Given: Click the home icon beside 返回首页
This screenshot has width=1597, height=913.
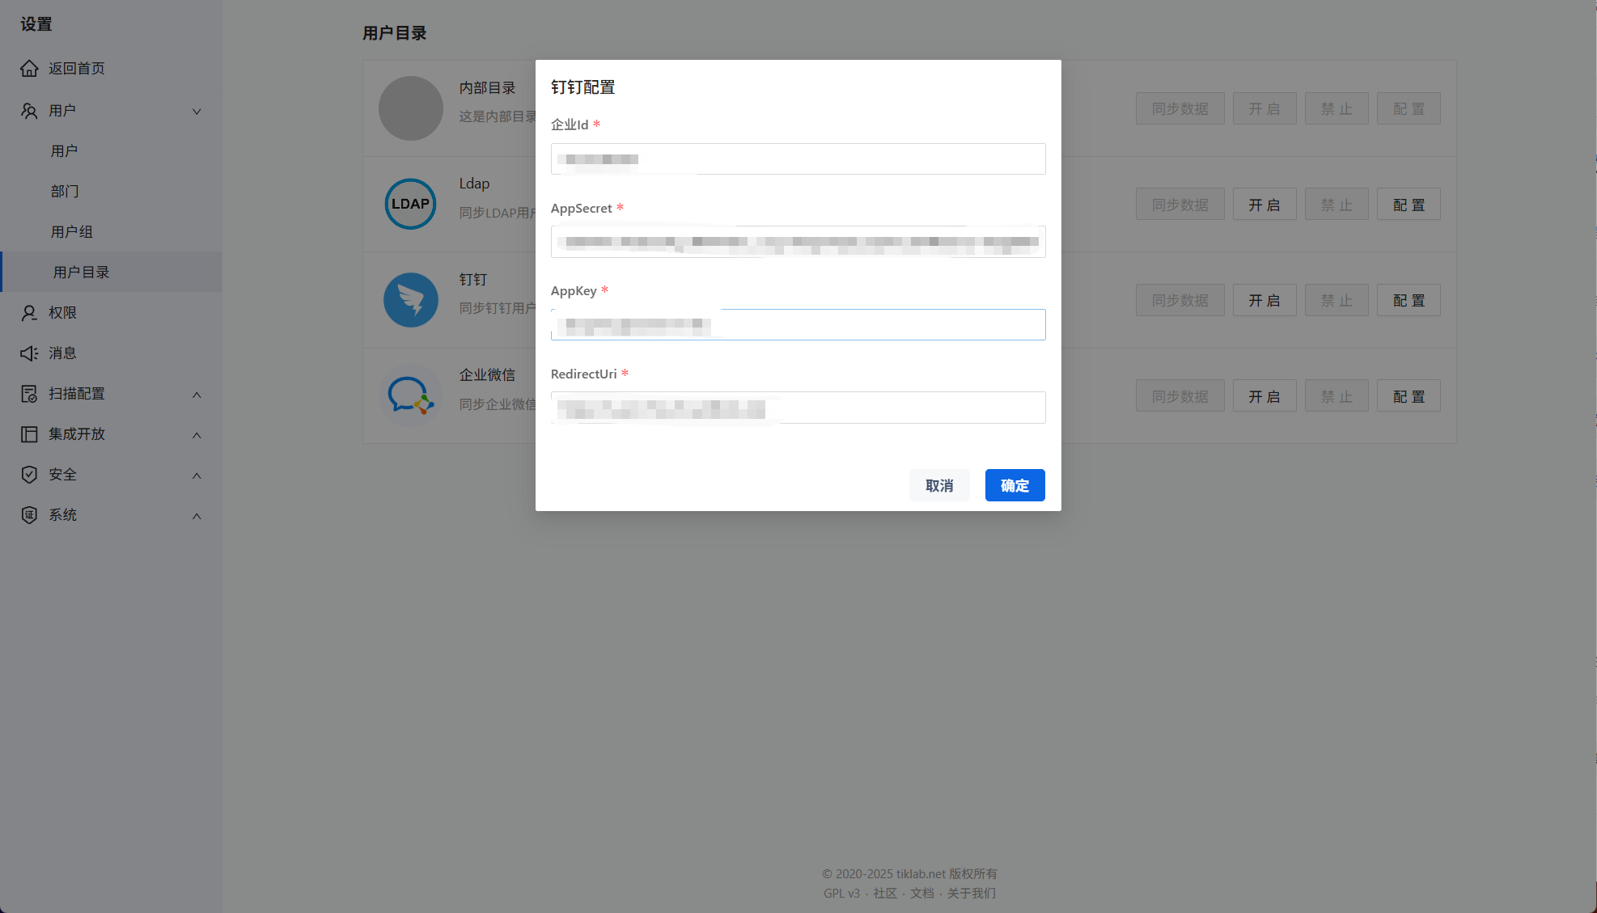Looking at the screenshot, I should click(29, 69).
